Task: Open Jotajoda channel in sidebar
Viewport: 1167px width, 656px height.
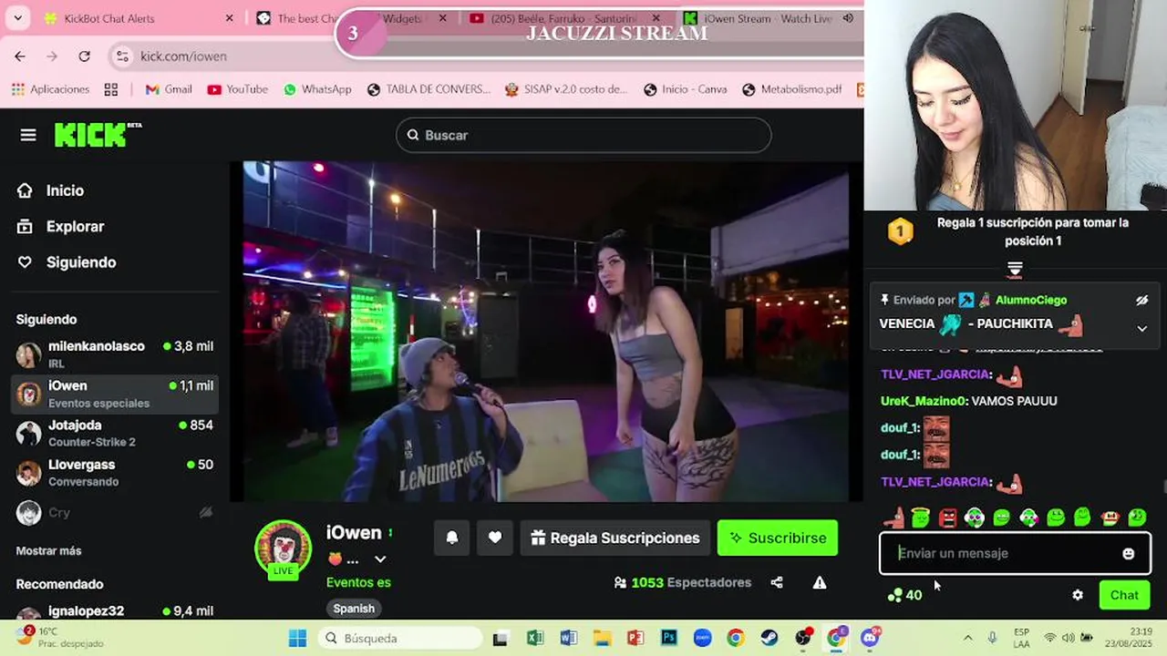Action: coord(116,433)
